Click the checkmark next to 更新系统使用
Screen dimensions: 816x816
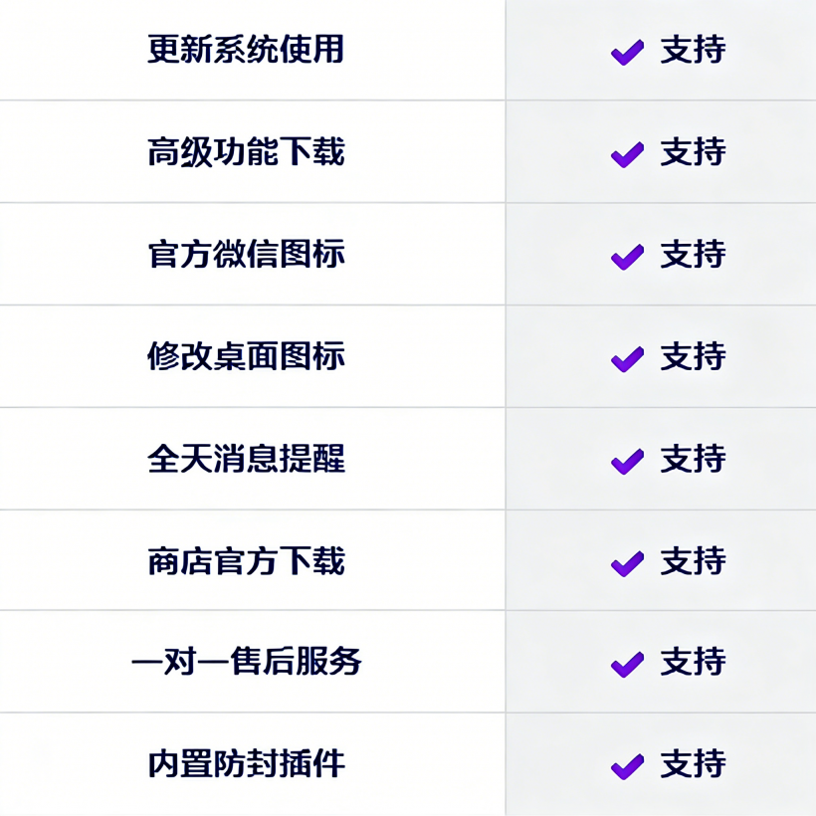(x=627, y=52)
